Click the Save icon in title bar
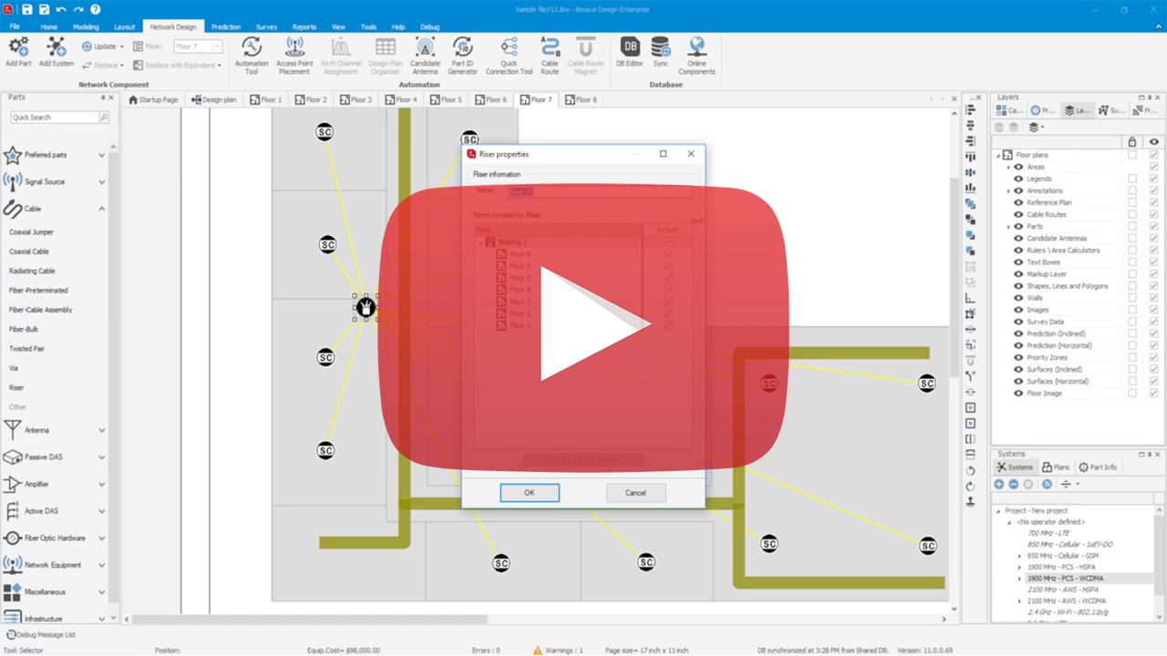 click(27, 9)
